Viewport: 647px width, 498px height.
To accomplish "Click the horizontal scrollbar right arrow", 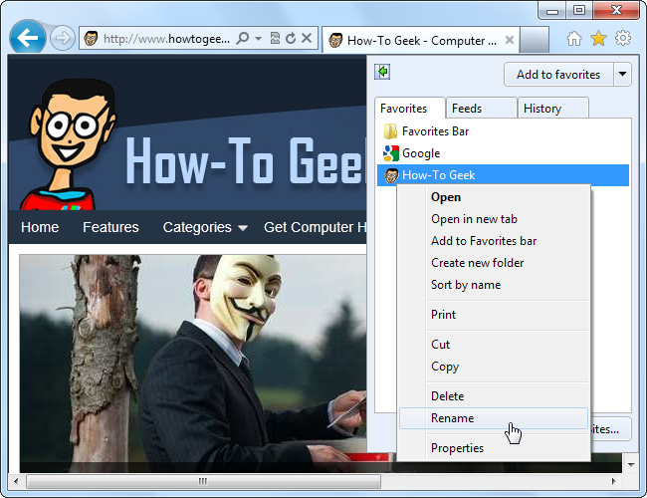I will [x=614, y=481].
